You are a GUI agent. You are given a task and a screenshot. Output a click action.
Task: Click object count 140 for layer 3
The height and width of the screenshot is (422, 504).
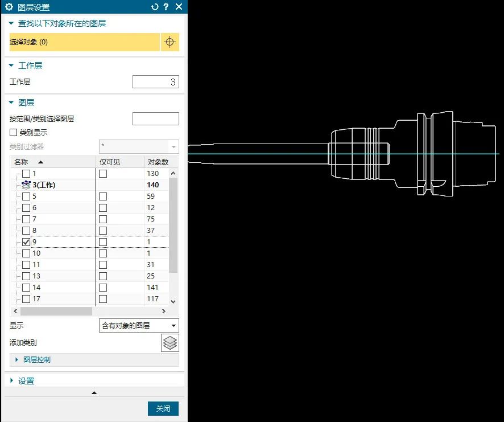(153, 185)
